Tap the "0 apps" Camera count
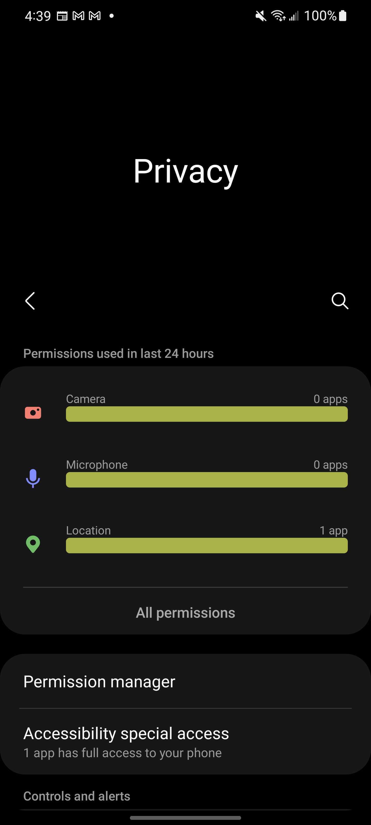 330,399
